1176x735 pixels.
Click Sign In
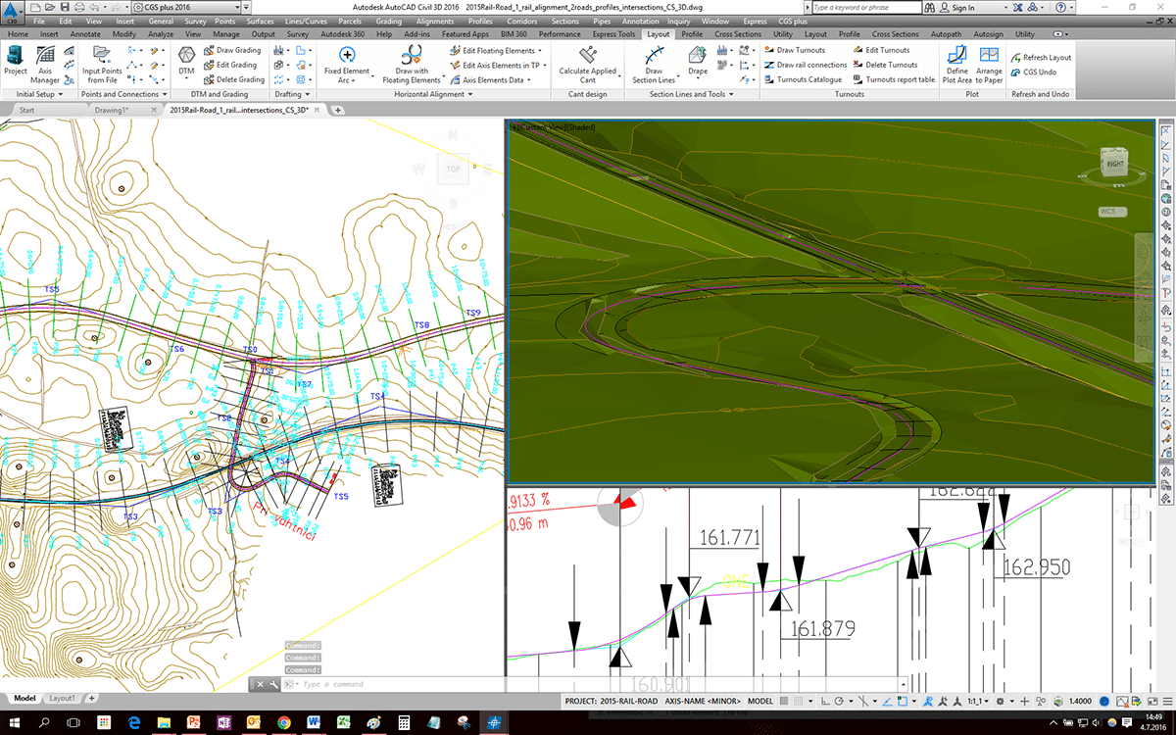[x=956, y=7]
